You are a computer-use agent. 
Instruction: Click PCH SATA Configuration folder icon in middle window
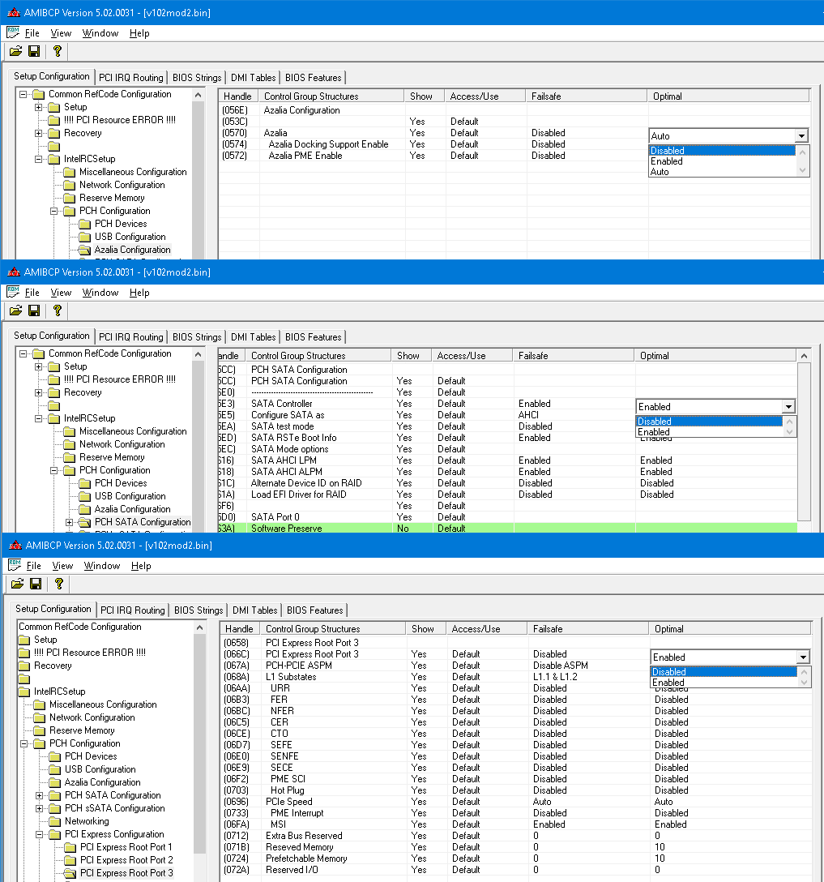click(x=85, y=522)
